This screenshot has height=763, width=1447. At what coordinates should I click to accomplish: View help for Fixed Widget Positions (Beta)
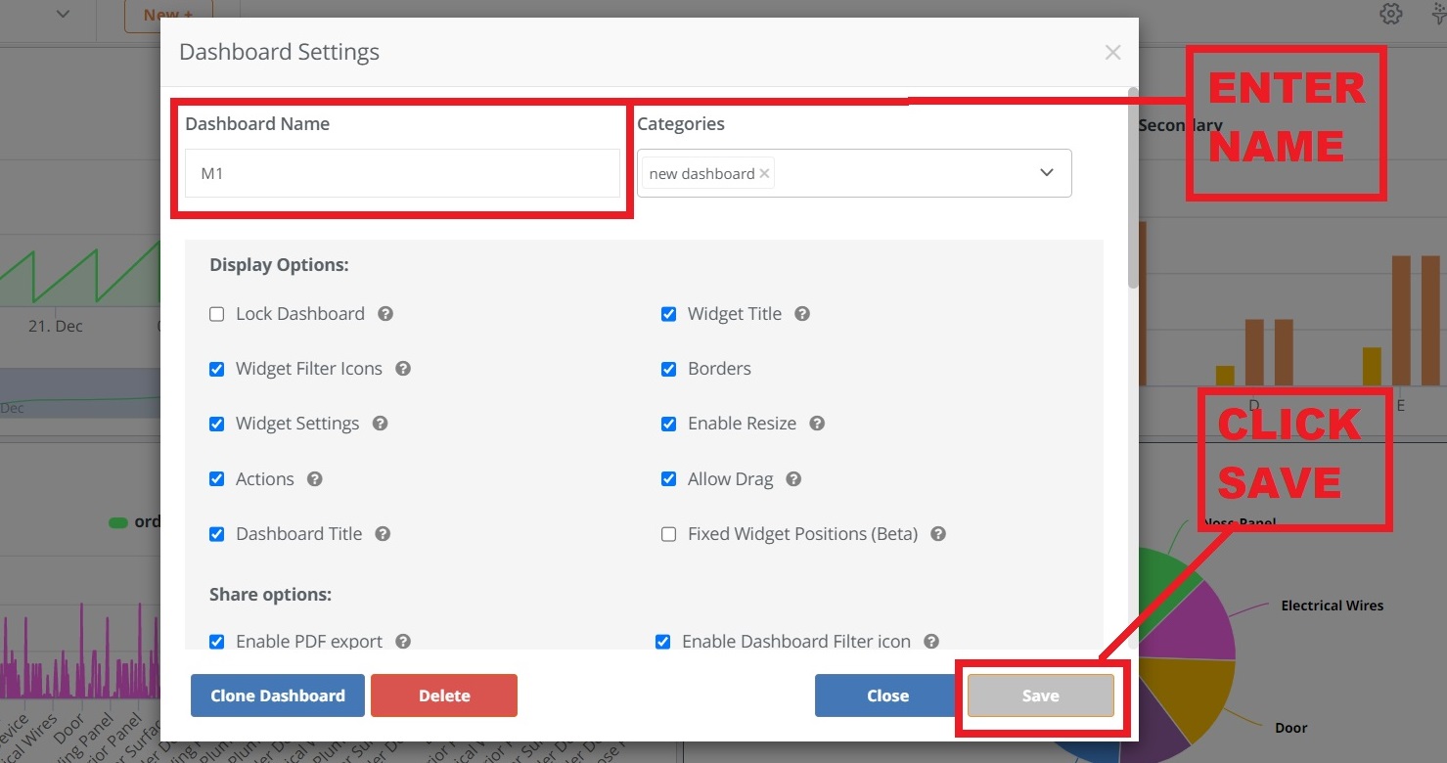pos(937,534)
